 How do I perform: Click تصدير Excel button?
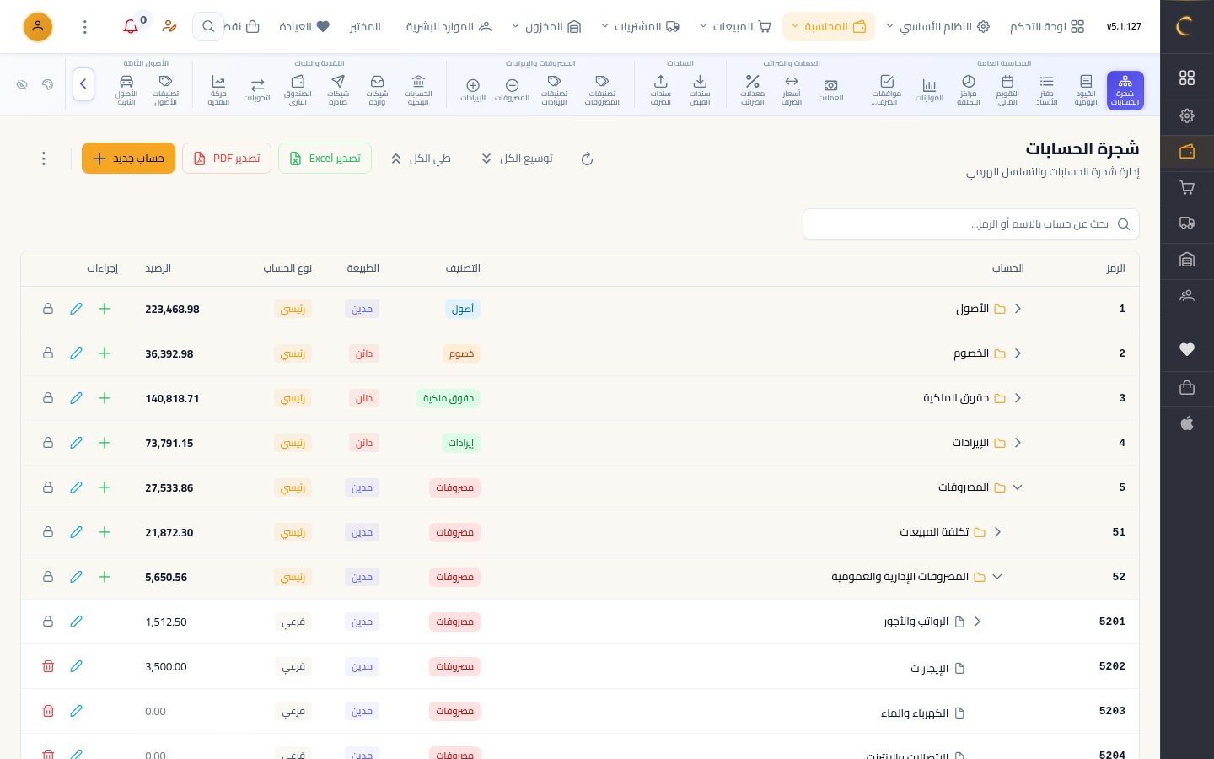coord(325,159)
